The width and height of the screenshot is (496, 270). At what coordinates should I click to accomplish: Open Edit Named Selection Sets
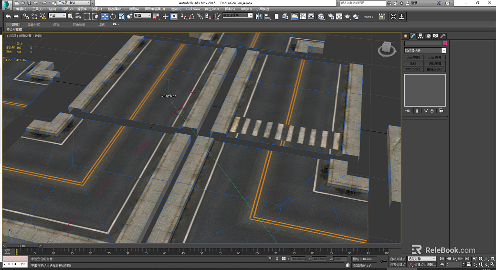218,16
